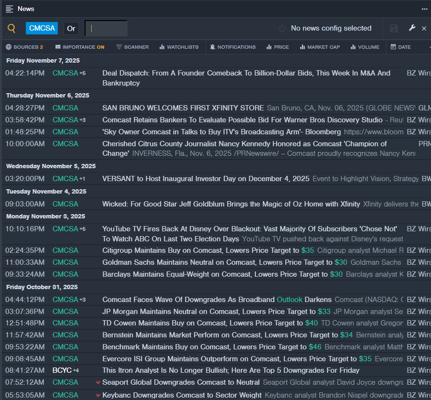Expand the Date filter dropdown
The height and width of the screenshot is (400, 431).
(x=400, y=47)
